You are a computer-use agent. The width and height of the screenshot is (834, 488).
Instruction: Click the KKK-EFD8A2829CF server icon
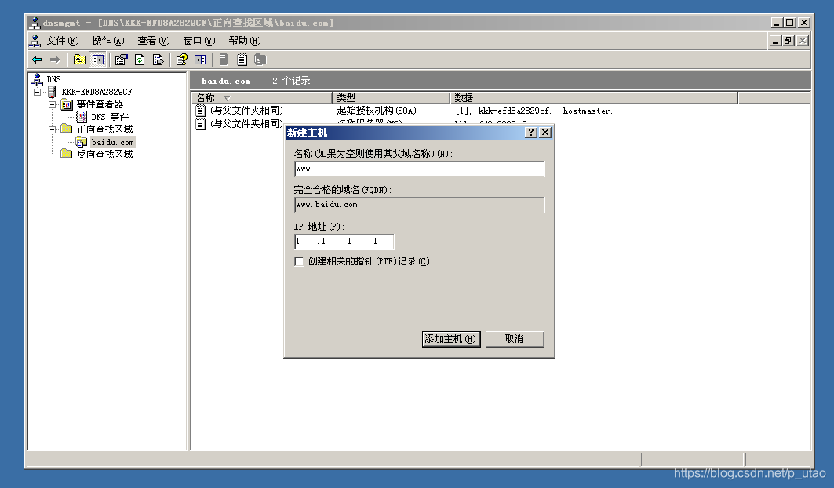[52, 92]
